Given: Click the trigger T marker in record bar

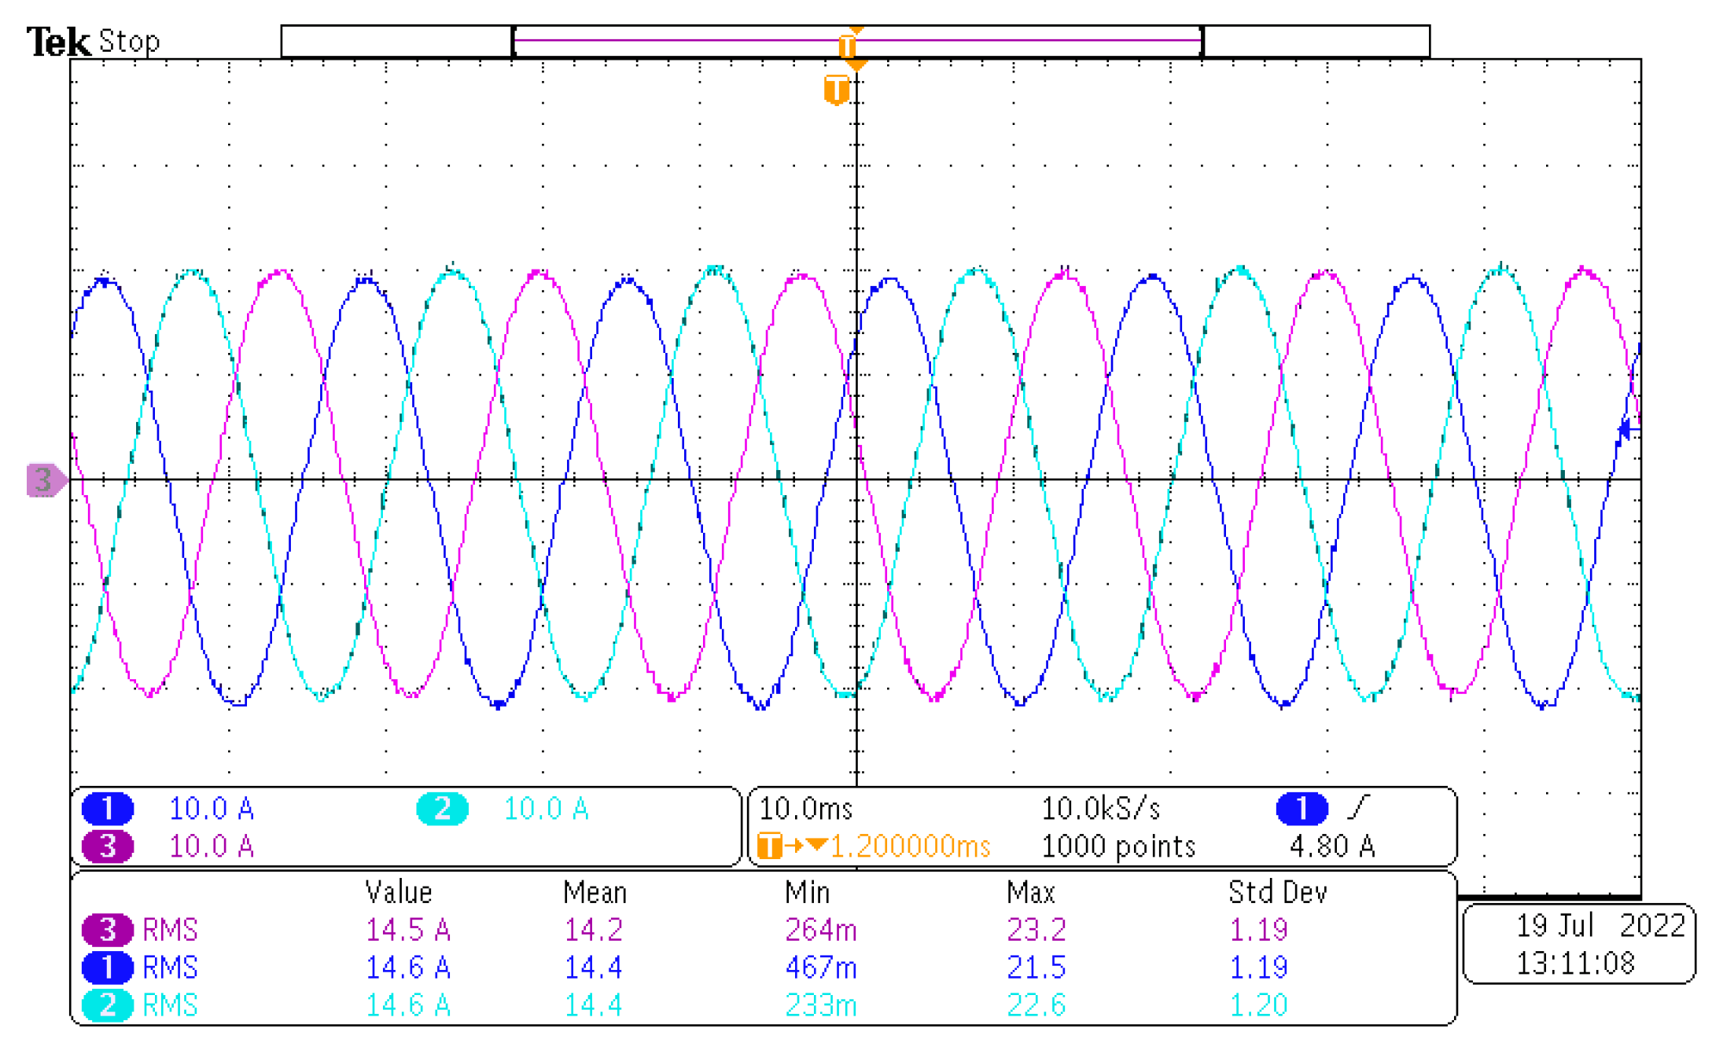Looking at the screenshot, I should tap(847, 45).
